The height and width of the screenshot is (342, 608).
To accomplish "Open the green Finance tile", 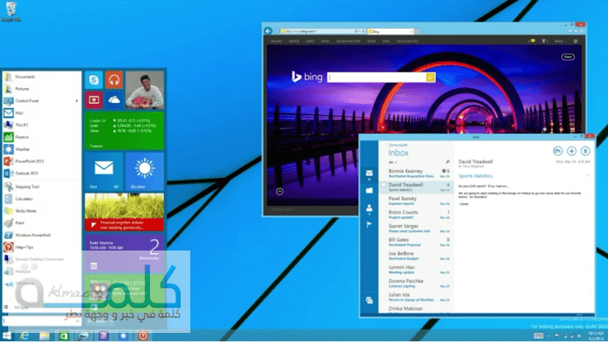I will pos(124,131).
